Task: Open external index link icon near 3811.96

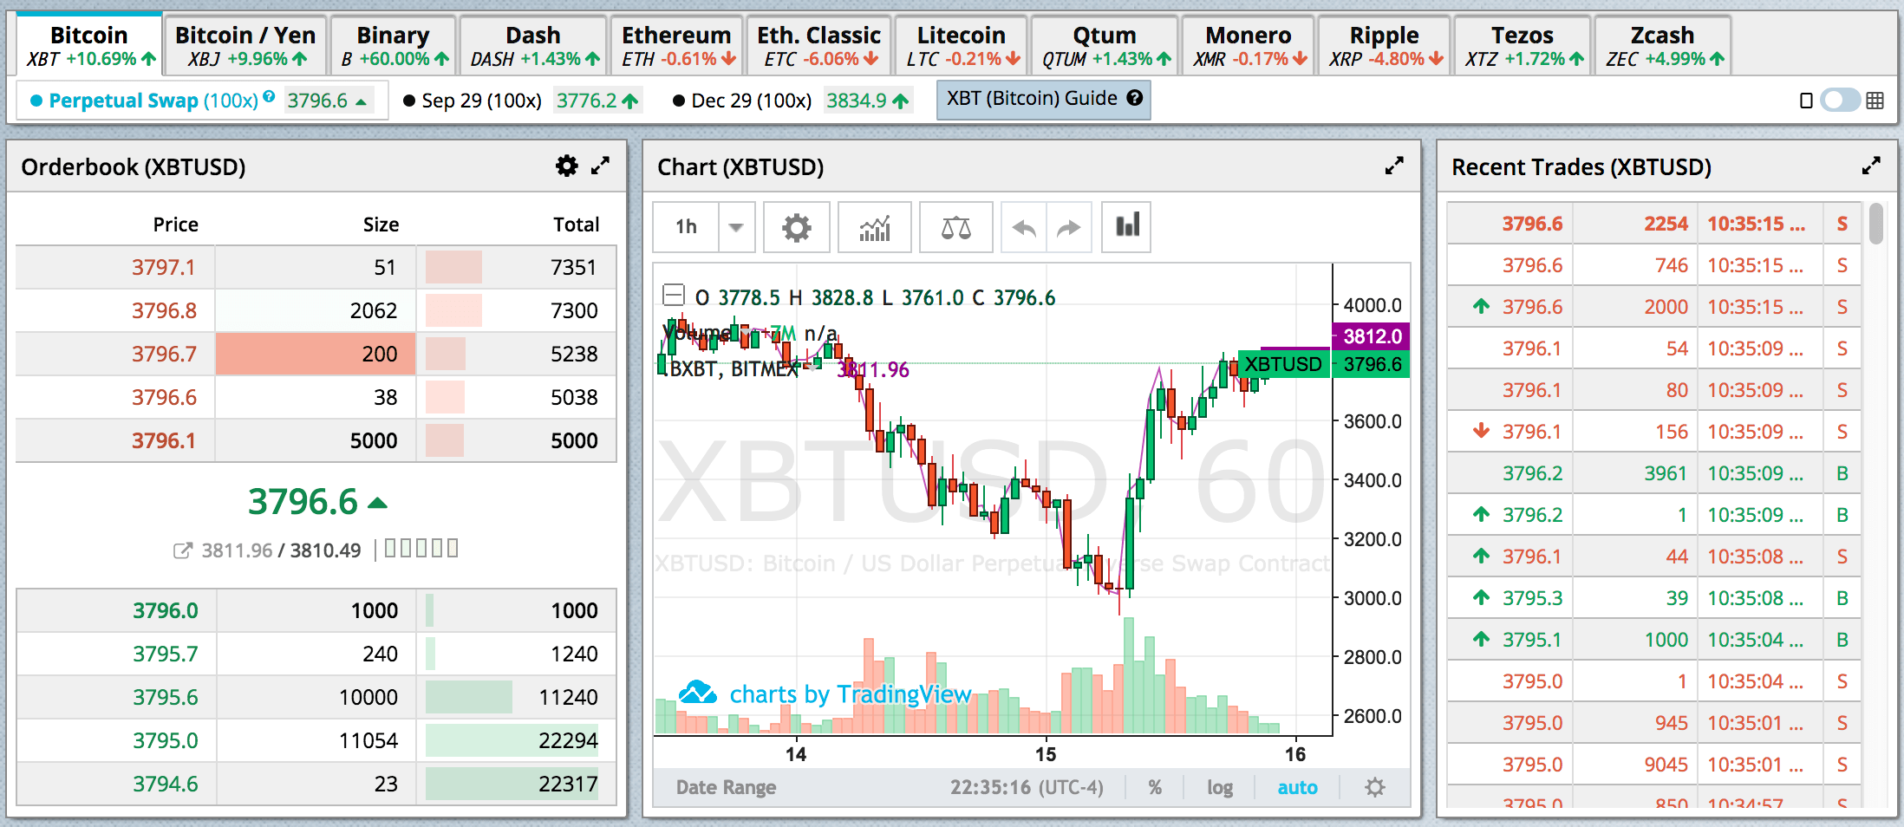Action: 182,550
